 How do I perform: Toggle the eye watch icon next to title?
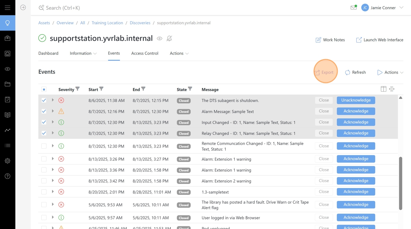coord(160,39)
